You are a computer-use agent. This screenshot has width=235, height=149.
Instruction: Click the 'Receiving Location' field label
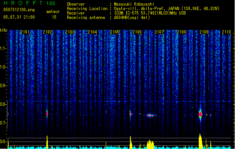pos(87,9)
